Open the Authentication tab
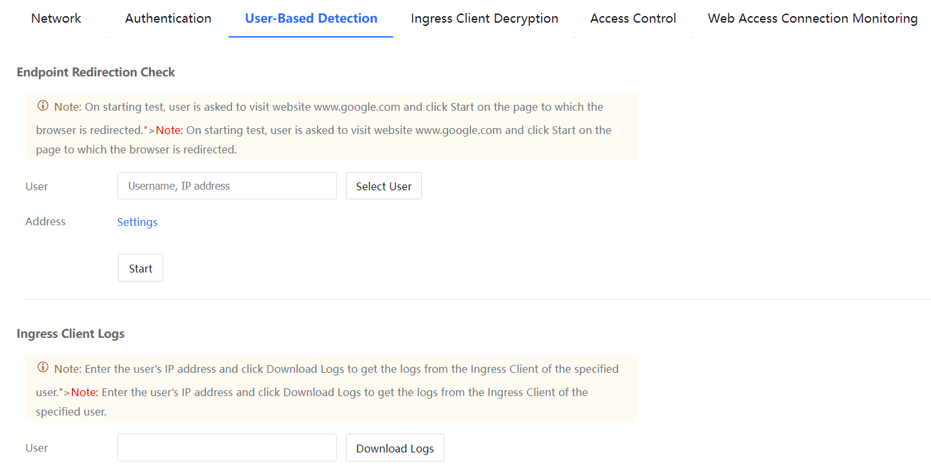931x466 pixels. pyautogui.click(x=168, y=18)
